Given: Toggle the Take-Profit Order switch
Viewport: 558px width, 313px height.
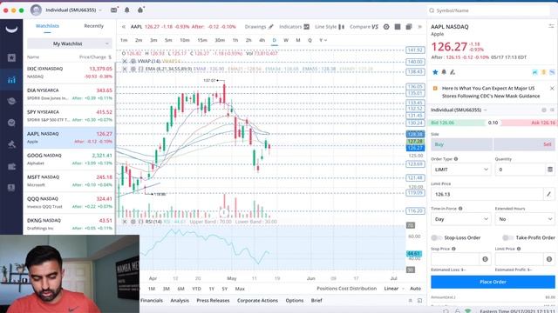Looking at the screenshot, I should pos(507,237).
